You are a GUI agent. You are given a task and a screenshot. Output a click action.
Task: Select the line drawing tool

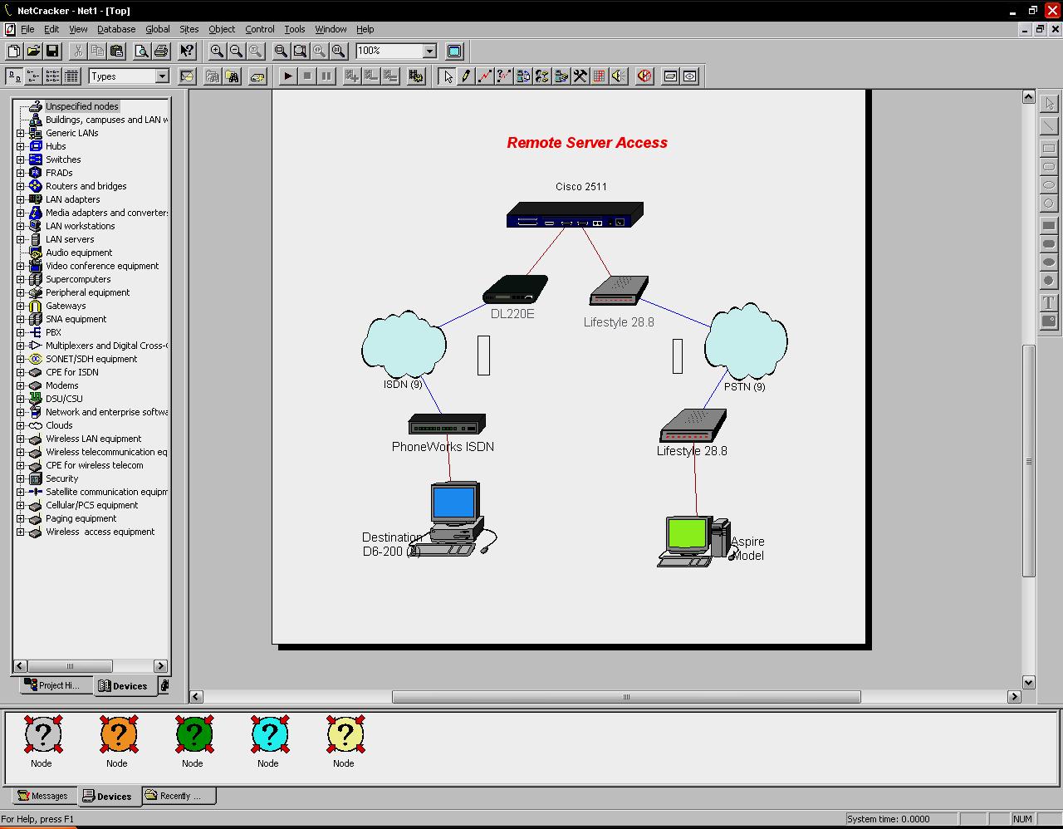tap(1049, 125)
